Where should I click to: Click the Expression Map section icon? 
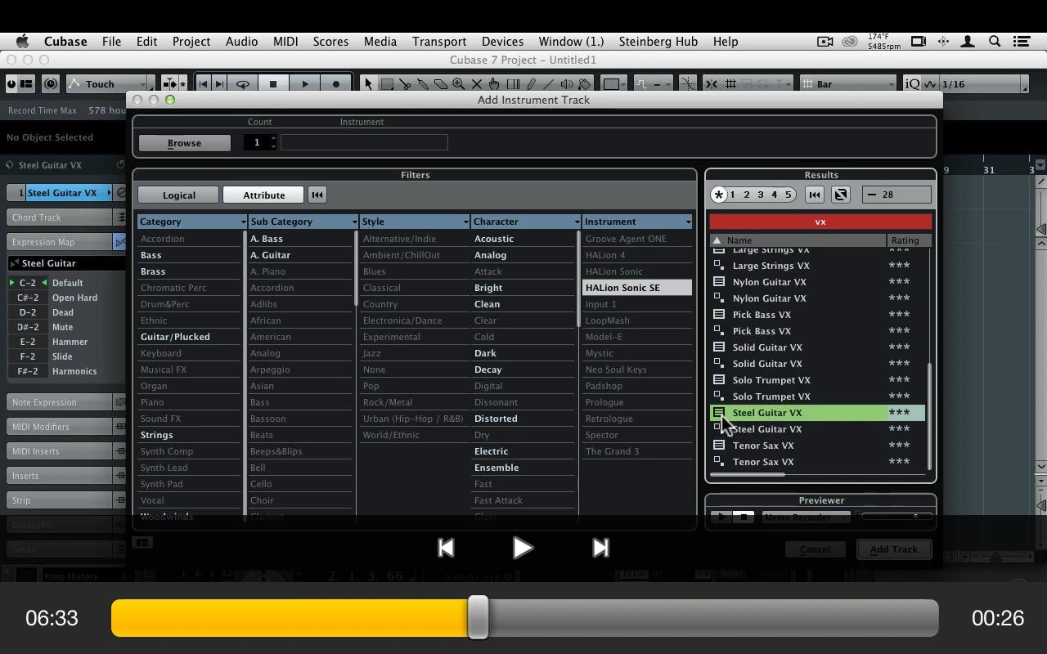click(x=120, y=242)
